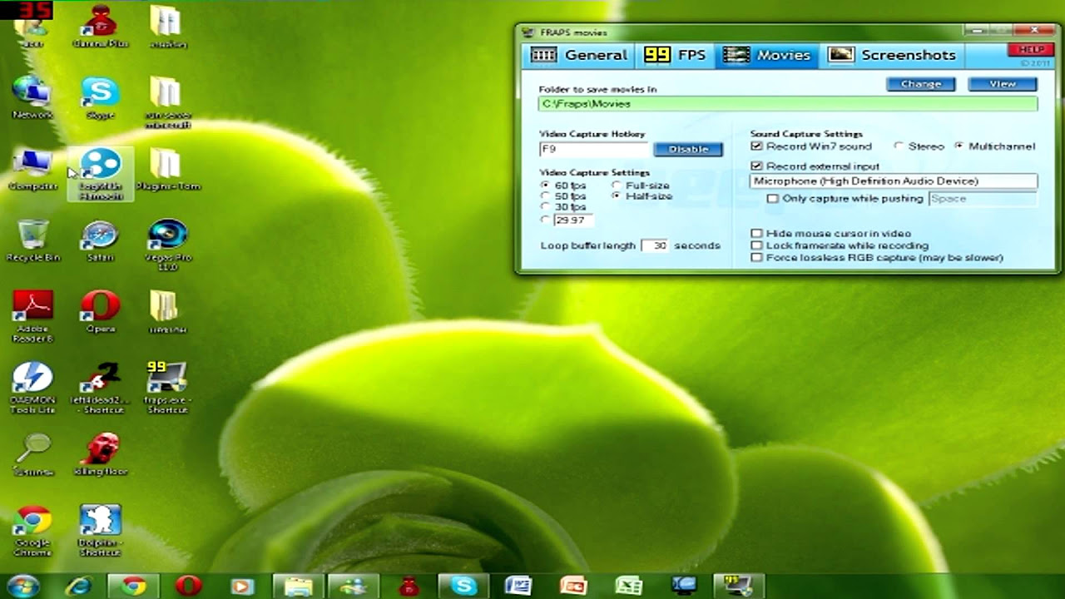Open Microsoft Word from the taskbar
Screen dimensions: 1065x599
pyautogui.click(x=518, y=586)
